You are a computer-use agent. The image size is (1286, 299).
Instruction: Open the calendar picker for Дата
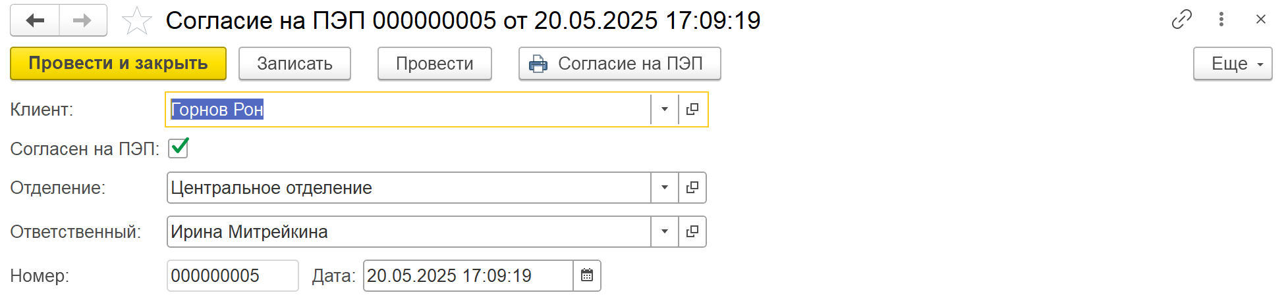(587, 276)
